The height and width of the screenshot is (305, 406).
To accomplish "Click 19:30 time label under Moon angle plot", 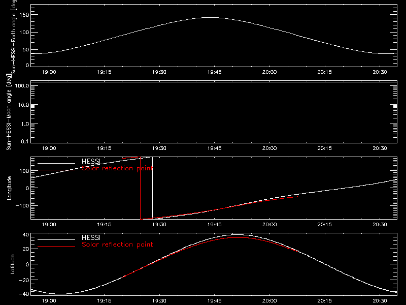I will [159, 148].
